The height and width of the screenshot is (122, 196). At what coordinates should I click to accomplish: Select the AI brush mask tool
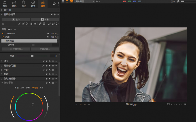pyautogui.click(x=27, y=24)
